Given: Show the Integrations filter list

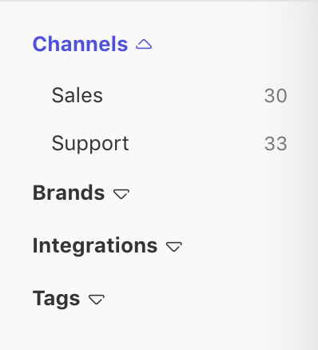Looking at the screenshot, I should (x=107, y=246).
